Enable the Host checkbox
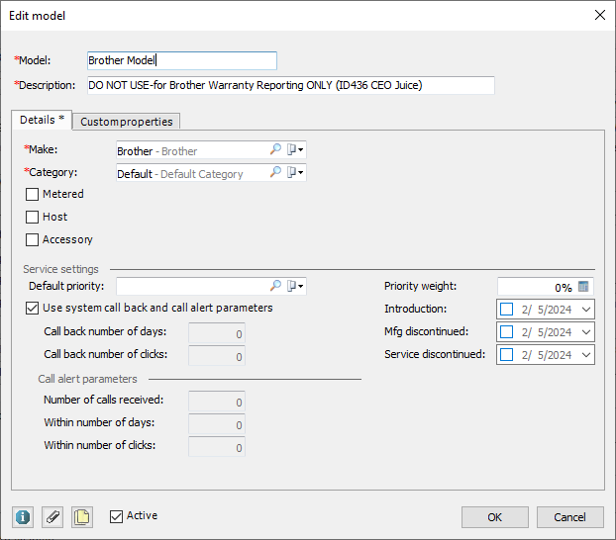 pos(32,217)
